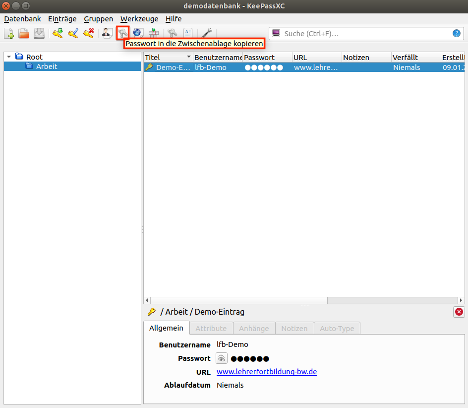Screen dimensions: 468x408
Task: Click the new database toolbar icon
Action: tap(9, 33)
